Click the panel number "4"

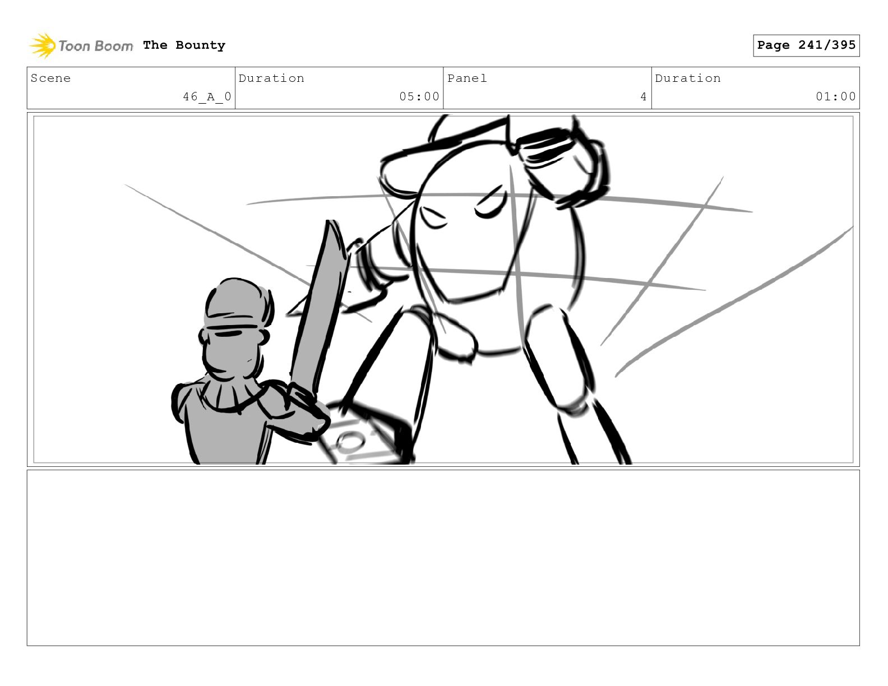(x=644, y=97)
